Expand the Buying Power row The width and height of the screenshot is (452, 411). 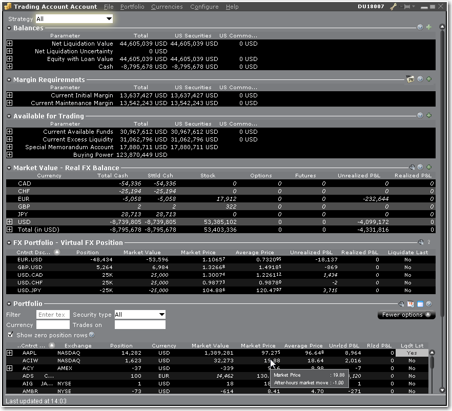[x=10, y=154]
